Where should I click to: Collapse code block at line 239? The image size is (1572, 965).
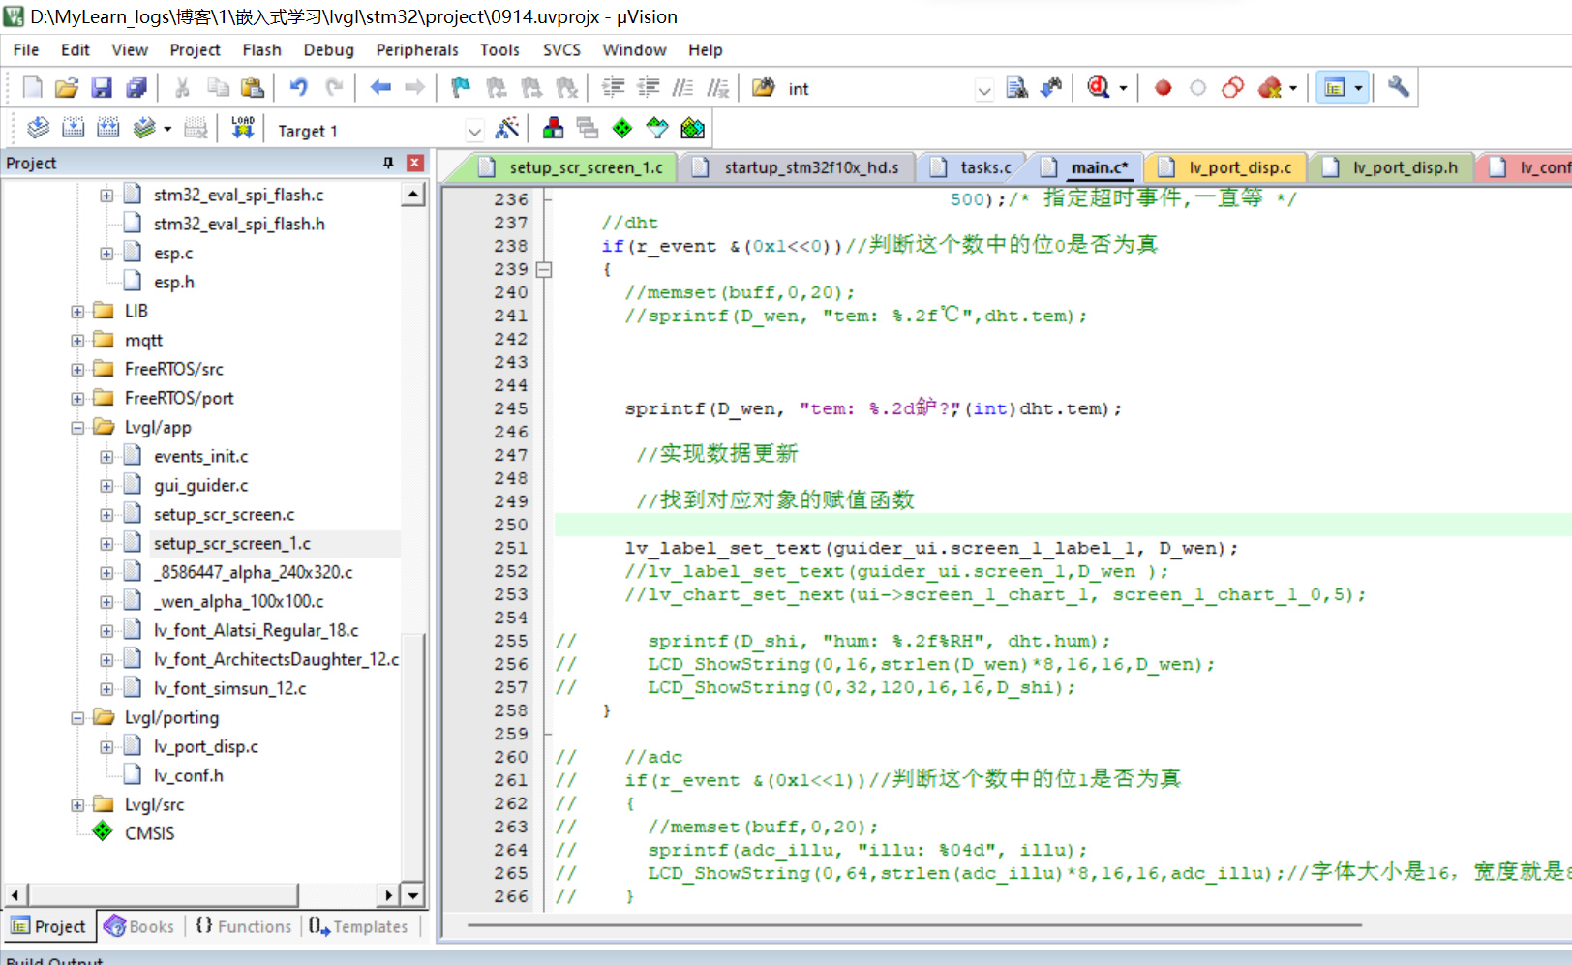point(544,270)
